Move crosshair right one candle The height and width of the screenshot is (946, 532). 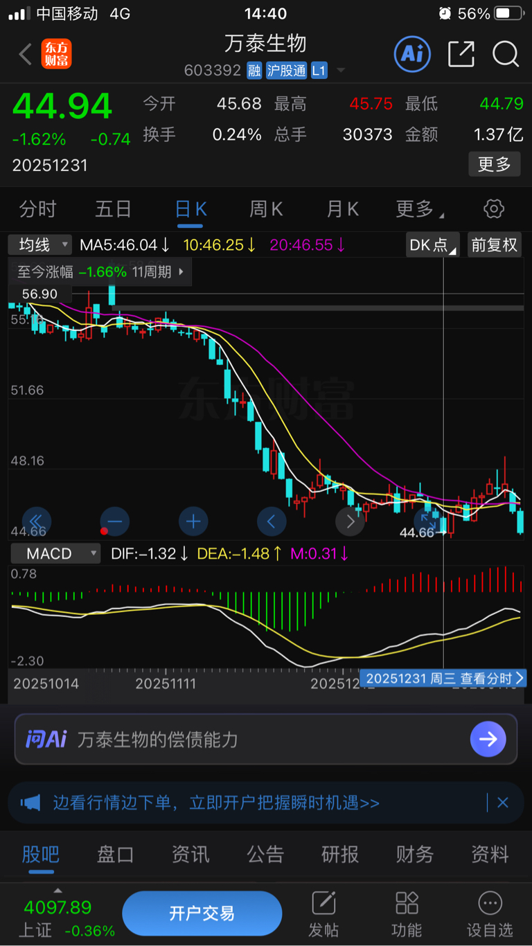tap(350, 521)
